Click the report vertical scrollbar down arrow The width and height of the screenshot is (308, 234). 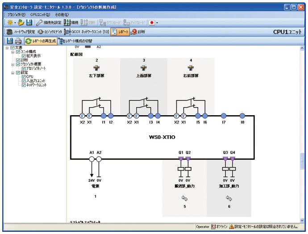pyautogui.click(x=303, y=219)
